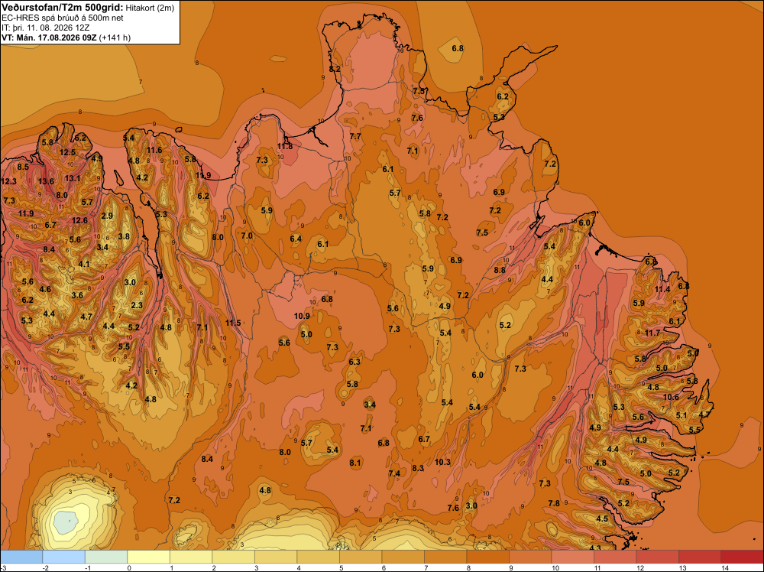The image size is (764, 572).
Task: Click the 13.1 temperature value on the map
Action: [x=73, y=178]
